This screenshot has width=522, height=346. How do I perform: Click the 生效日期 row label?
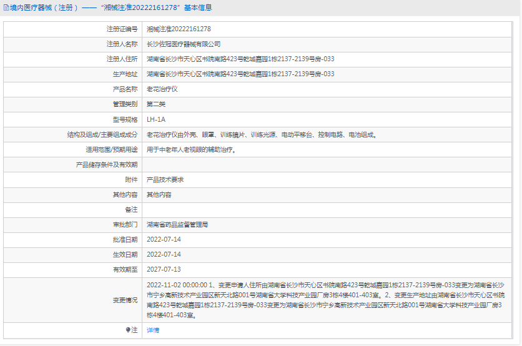tap(125, 254)
